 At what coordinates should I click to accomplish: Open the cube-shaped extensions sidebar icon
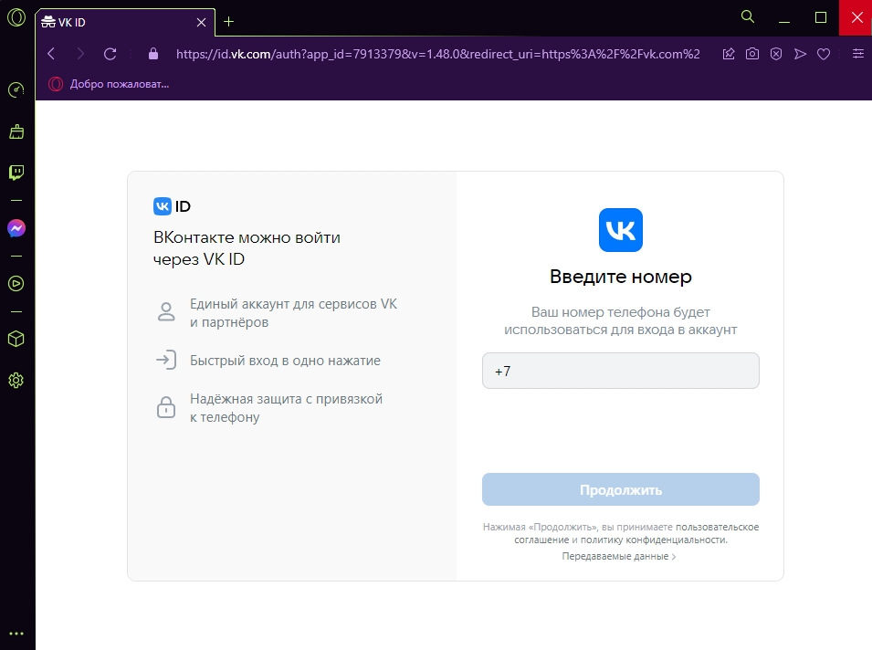click(x=16, y=339)
